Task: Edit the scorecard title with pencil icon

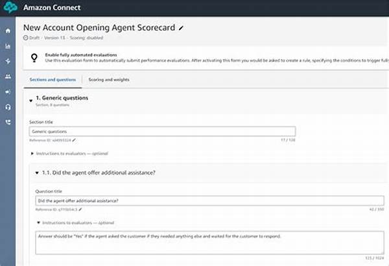Action: (x=181, y=28)
